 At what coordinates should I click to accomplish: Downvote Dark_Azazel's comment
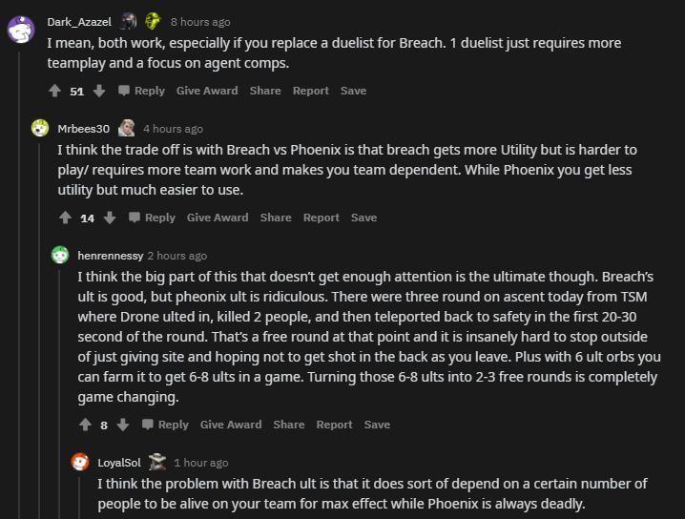click(x=98, y=91)
